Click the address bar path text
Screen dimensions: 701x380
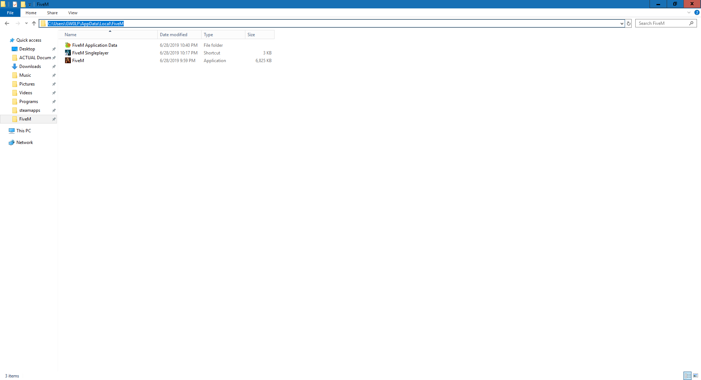[86, 24]
